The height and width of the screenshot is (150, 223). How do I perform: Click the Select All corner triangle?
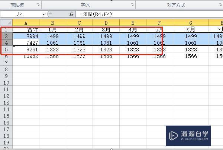tap(6, 23)
